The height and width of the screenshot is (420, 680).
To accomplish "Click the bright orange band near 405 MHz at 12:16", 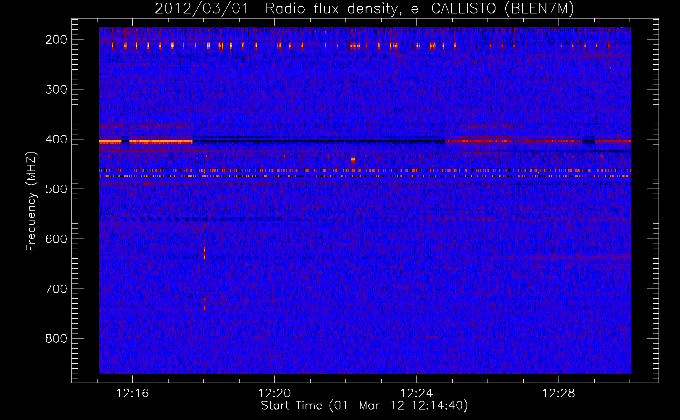I will (x=161, y=142).
